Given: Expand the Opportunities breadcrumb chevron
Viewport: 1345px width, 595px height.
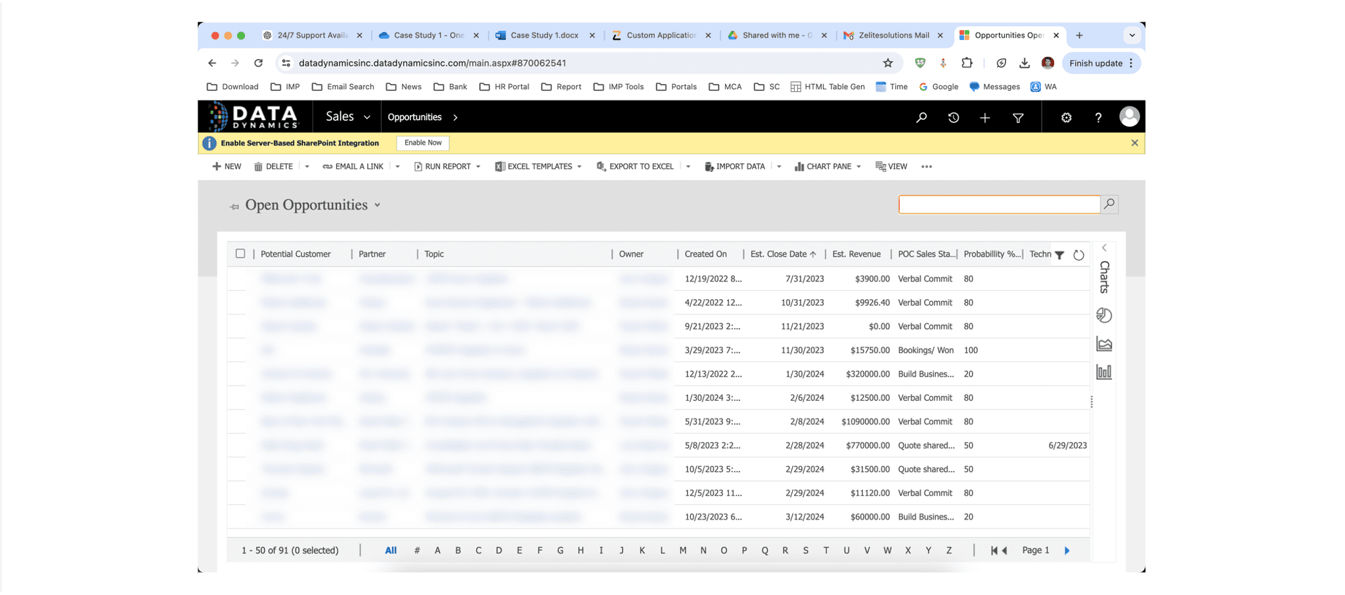Looking at the screenshot, I should [x=455, y=117].
